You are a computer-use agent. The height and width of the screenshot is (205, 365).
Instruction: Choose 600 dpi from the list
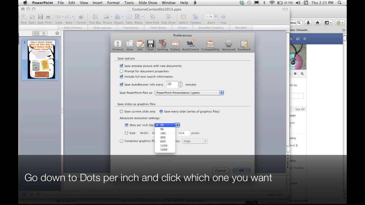click(165, 142)
